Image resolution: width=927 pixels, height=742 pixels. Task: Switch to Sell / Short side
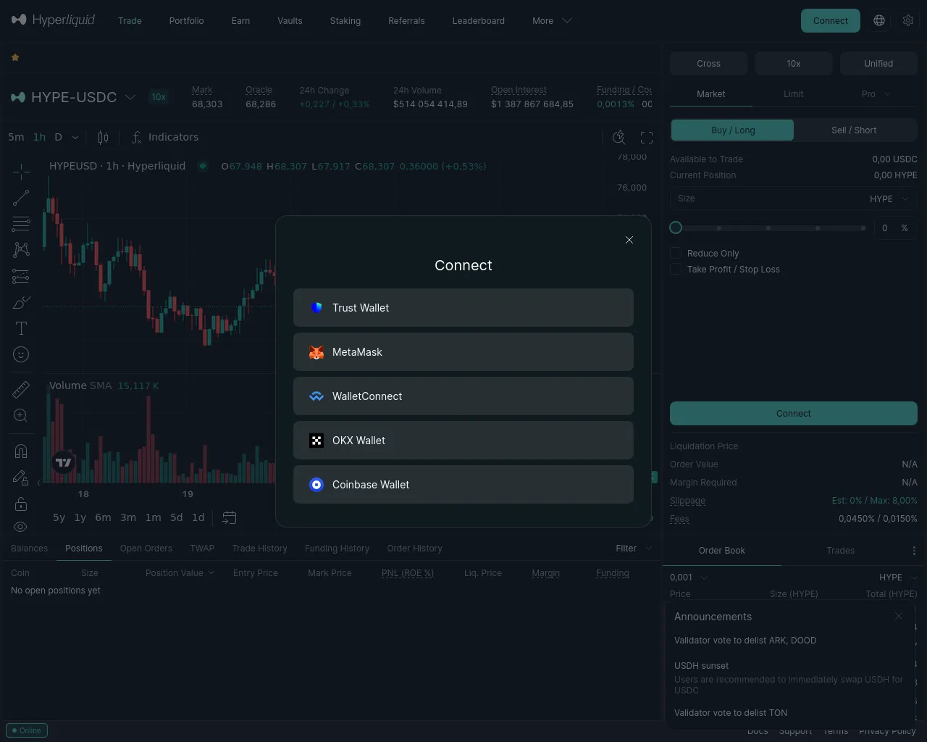[854, 130]
